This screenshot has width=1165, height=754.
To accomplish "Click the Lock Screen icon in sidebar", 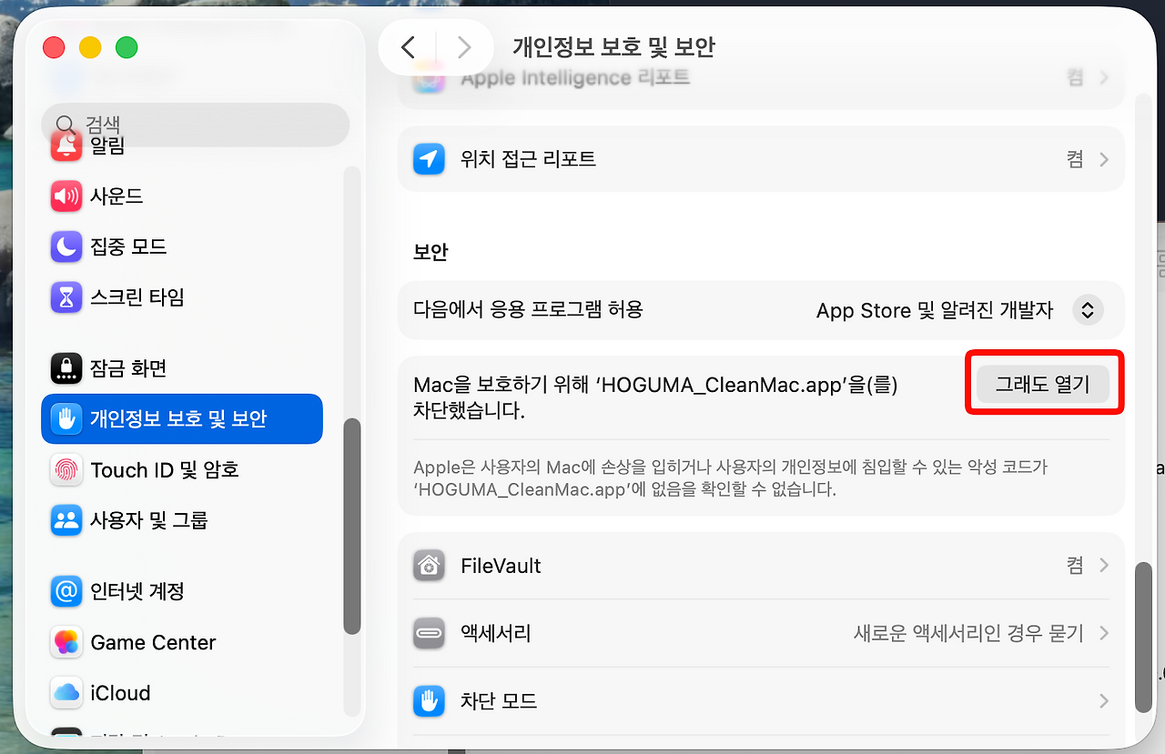I will pos(66,368).
